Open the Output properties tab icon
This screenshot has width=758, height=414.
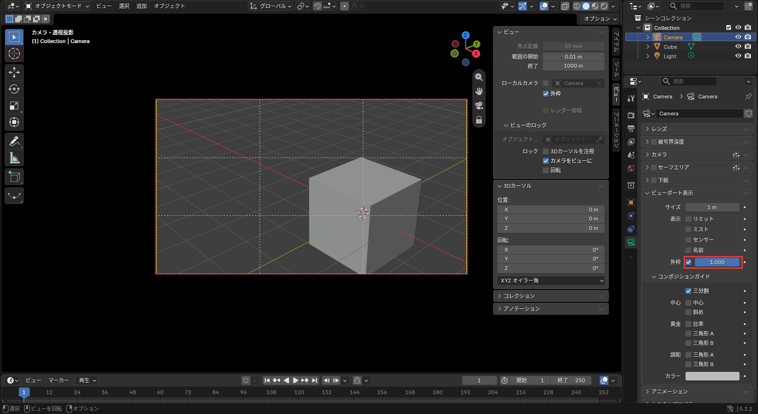click(x=631, y=128)
